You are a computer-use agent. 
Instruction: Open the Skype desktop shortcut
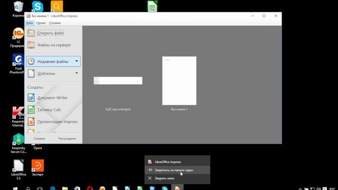pos(37,6)
